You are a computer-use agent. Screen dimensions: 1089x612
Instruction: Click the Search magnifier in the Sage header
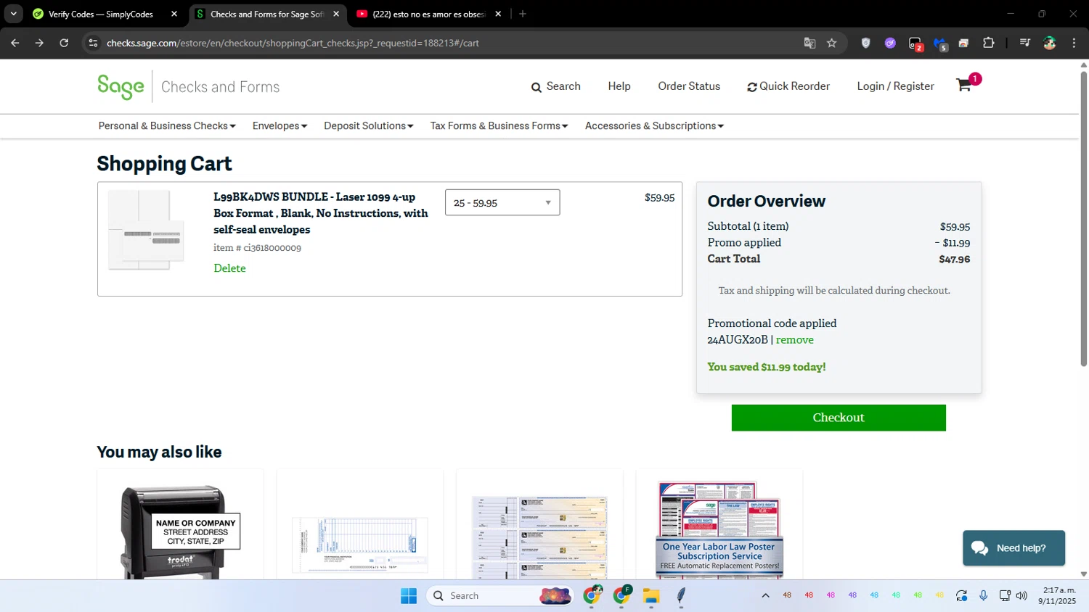[537, 87]
